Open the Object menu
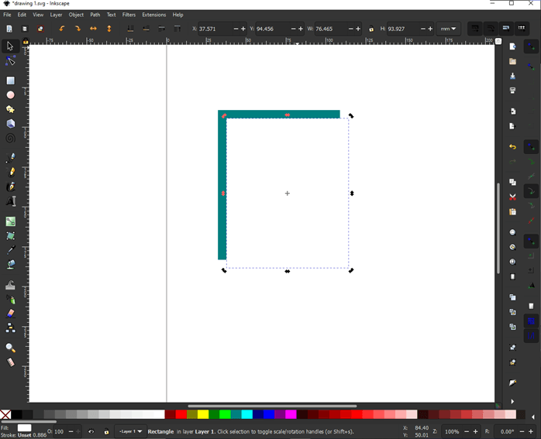 point(76,15)
